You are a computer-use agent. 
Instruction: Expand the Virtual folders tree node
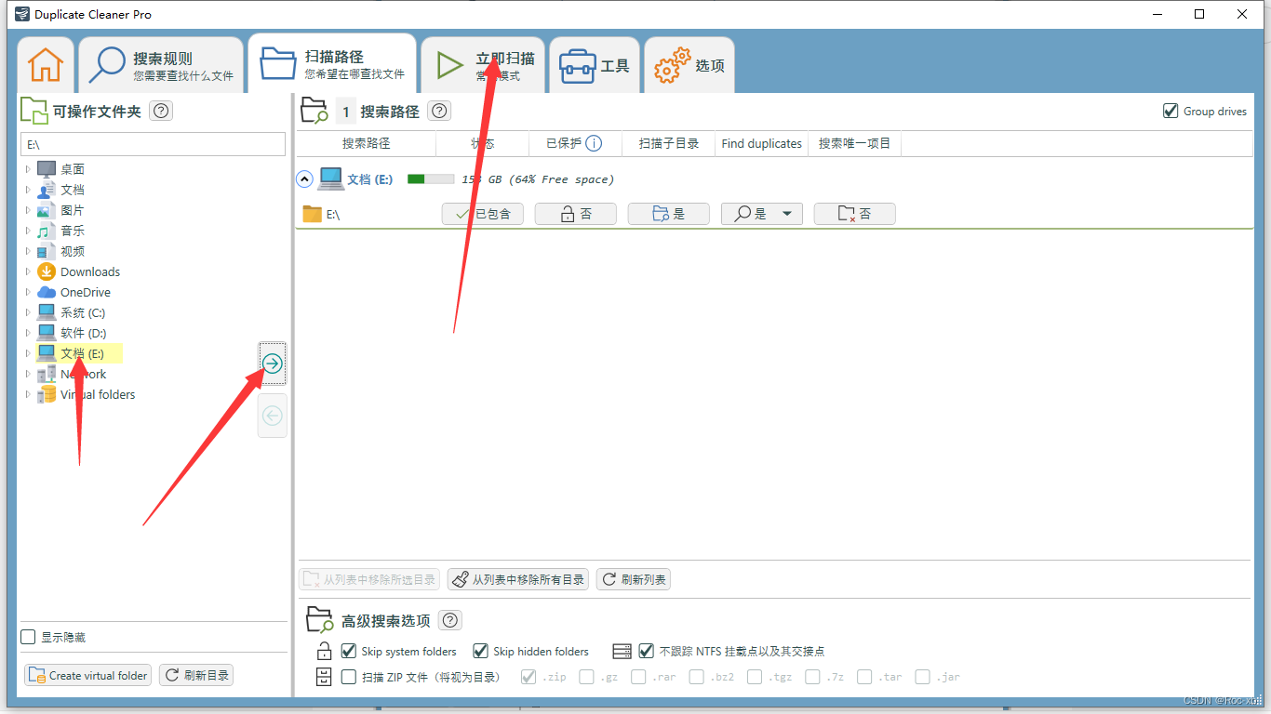28,394
